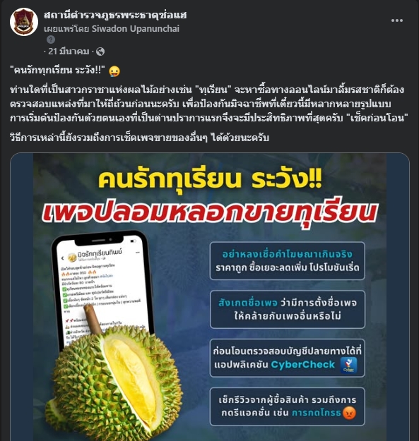Viewport: 419px width, 441px height.
Task: Click the angry reaction emoji in the infographic
Action: pos(349,413)
